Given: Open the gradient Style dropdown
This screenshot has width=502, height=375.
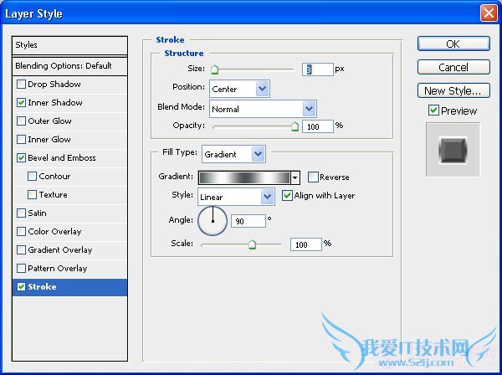Looking at the screenshot, I should pos(267,196).
